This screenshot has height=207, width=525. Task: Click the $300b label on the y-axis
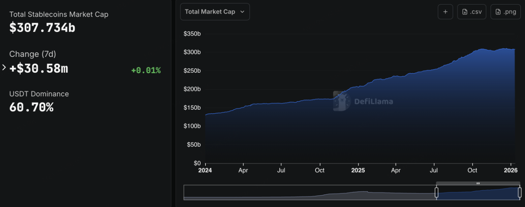(192, 52)
